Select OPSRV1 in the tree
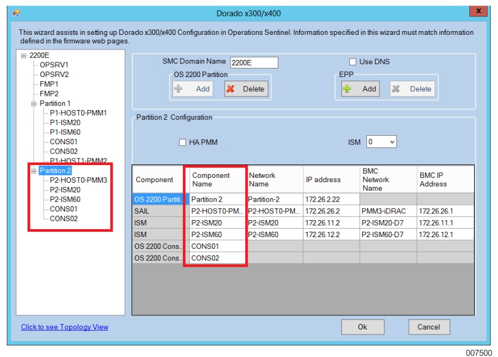The image size is (498, 357). [54, 65]
